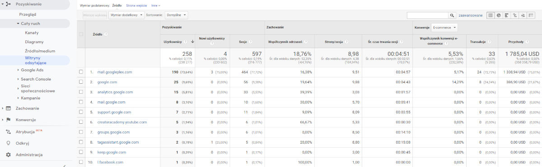Click the sort arrow in Użytkownicy column

pos(192,41)
